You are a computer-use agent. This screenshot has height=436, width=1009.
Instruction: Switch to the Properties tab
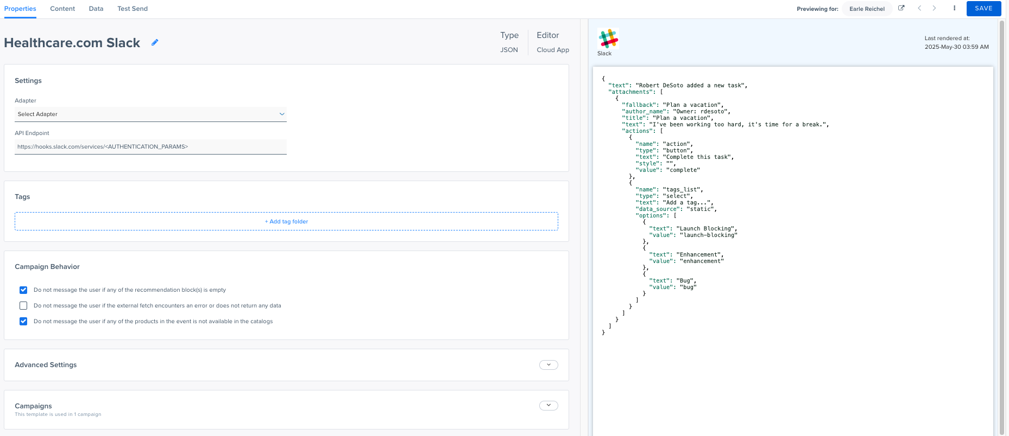pyautogui.click(x=20, y=9)
